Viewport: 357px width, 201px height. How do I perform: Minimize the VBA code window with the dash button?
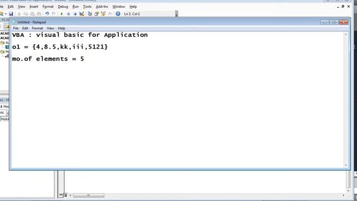click(338, 7)
